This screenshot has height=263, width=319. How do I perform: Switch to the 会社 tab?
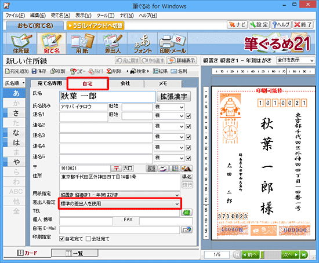pyautogui.click(x=125, y=83)
